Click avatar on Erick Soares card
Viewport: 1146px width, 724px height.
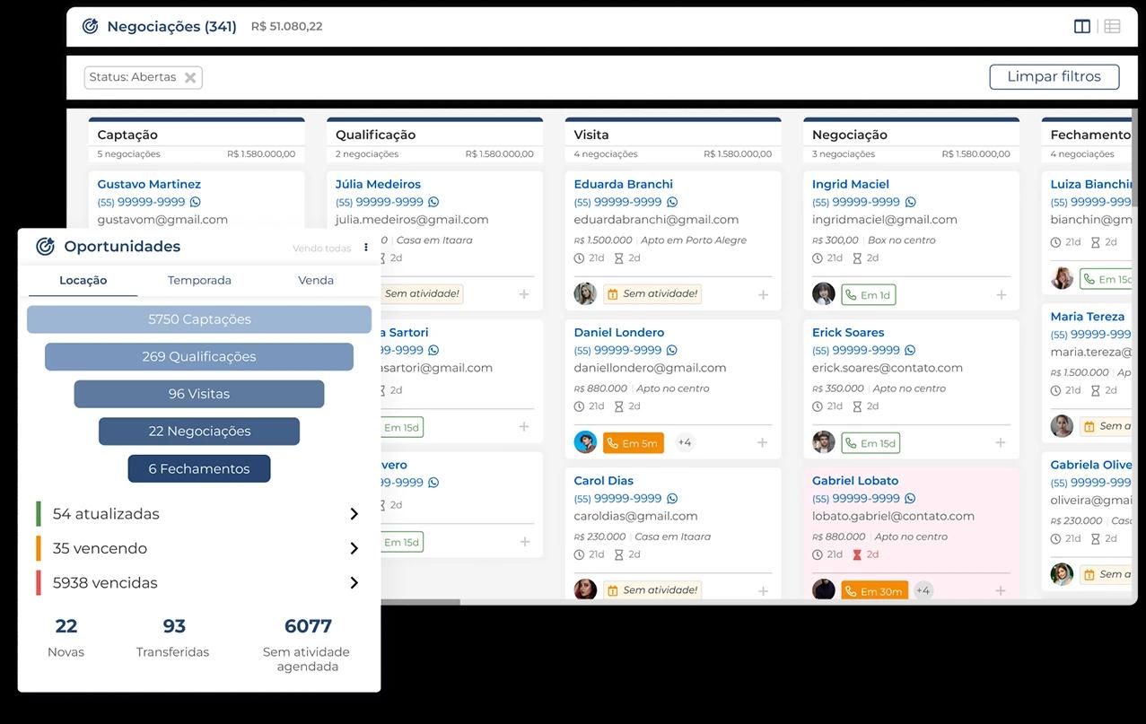[x=824, y=441]
